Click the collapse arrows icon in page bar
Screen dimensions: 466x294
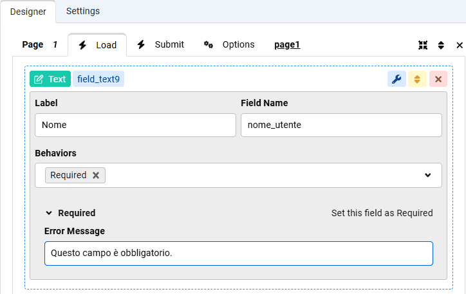[423, 45]
